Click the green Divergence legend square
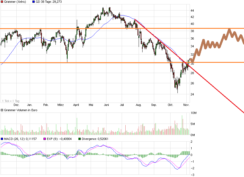The width and height of the screenshot is (244, 177). coord(80,139)
